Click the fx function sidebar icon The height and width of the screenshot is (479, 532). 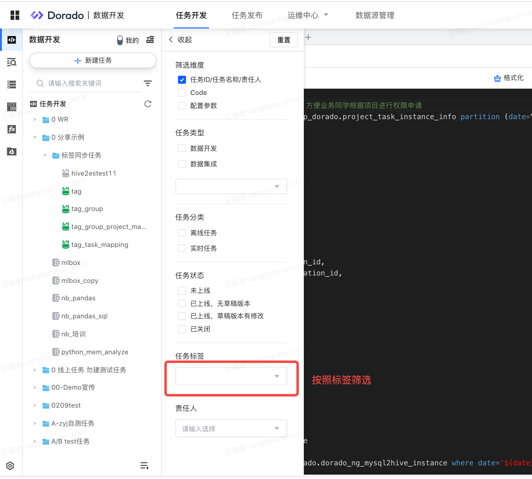pyautogui.click(x=12, y=129)
